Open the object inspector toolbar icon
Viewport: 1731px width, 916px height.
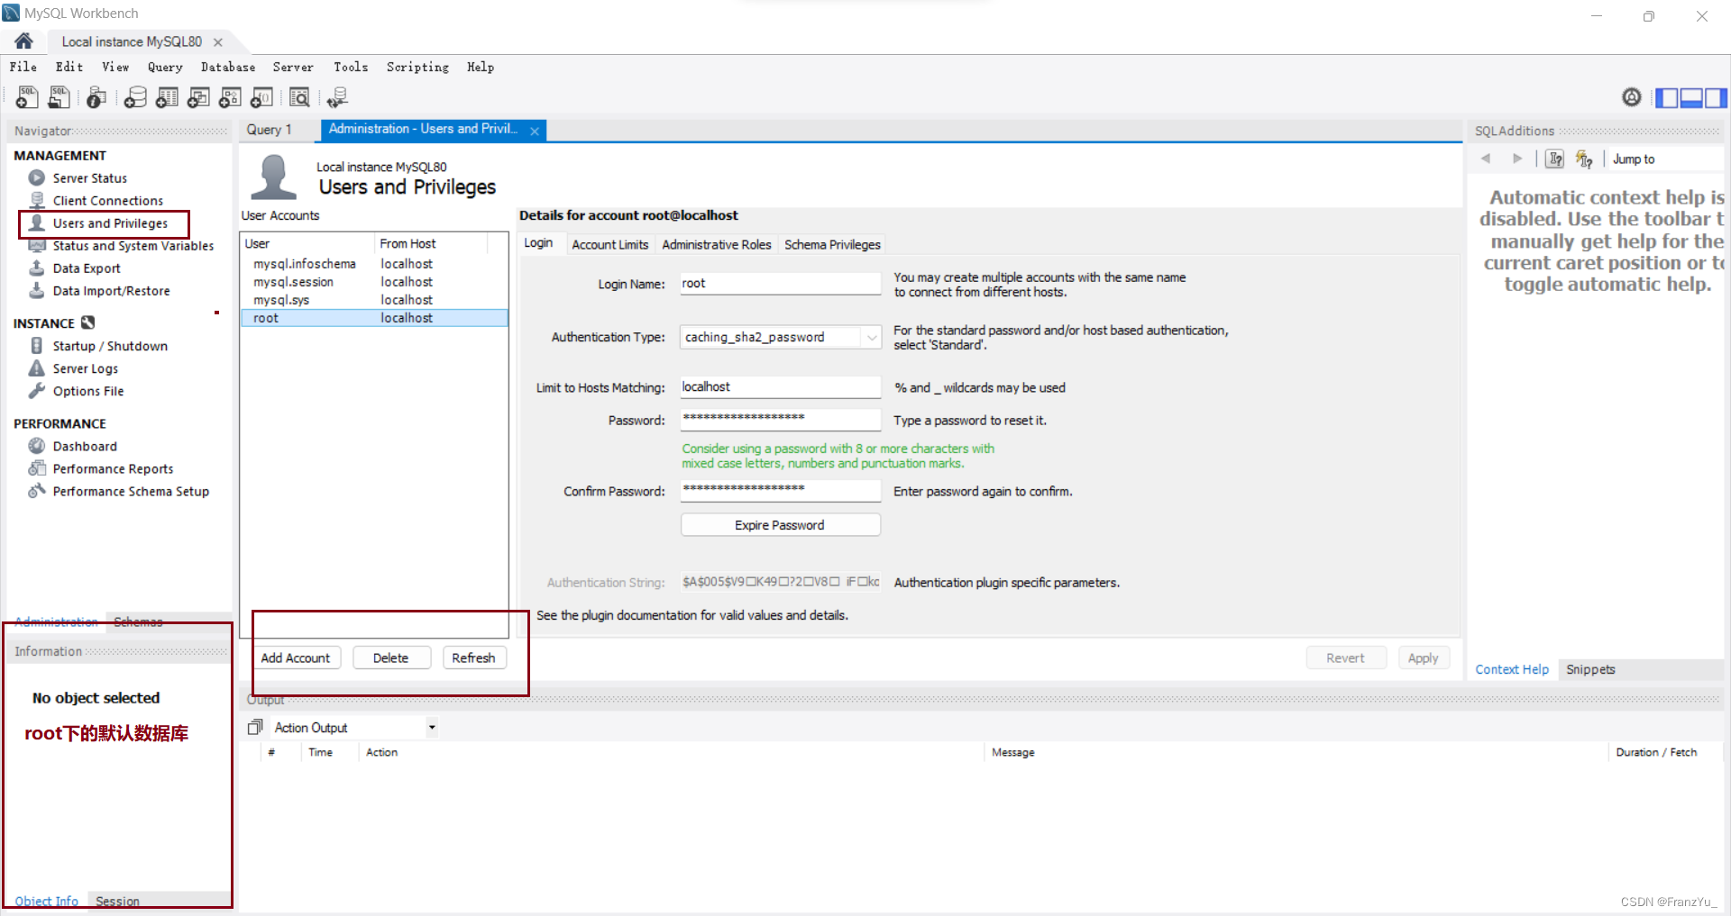(x=96, y=97)
